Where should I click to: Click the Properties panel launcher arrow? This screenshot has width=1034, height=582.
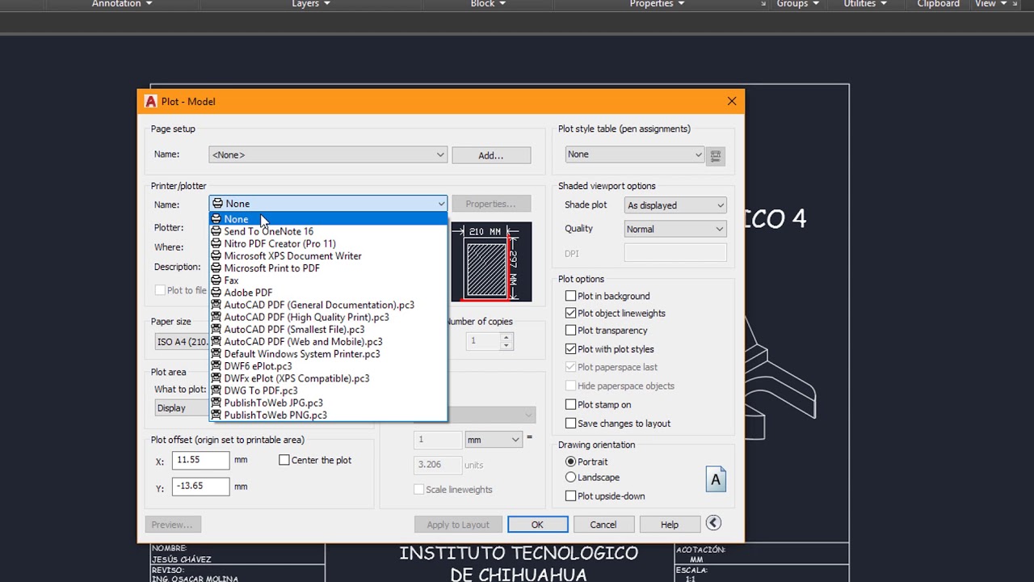click(763, 5)
